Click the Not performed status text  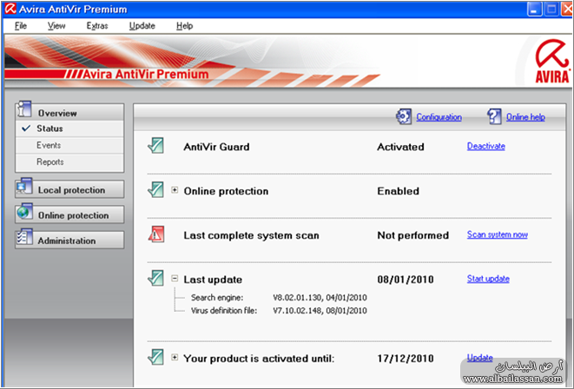pyautogui.click(x=413, y=235)
